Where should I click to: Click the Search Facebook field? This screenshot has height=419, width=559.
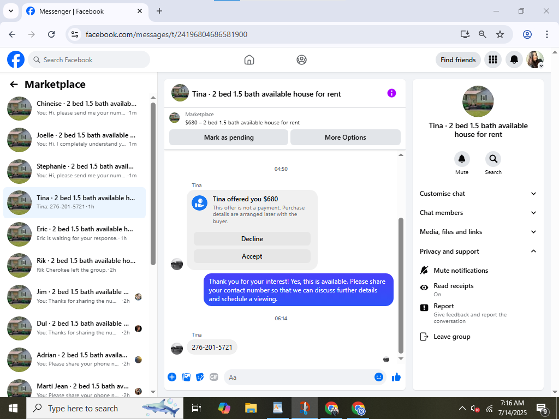pos(89,60)
